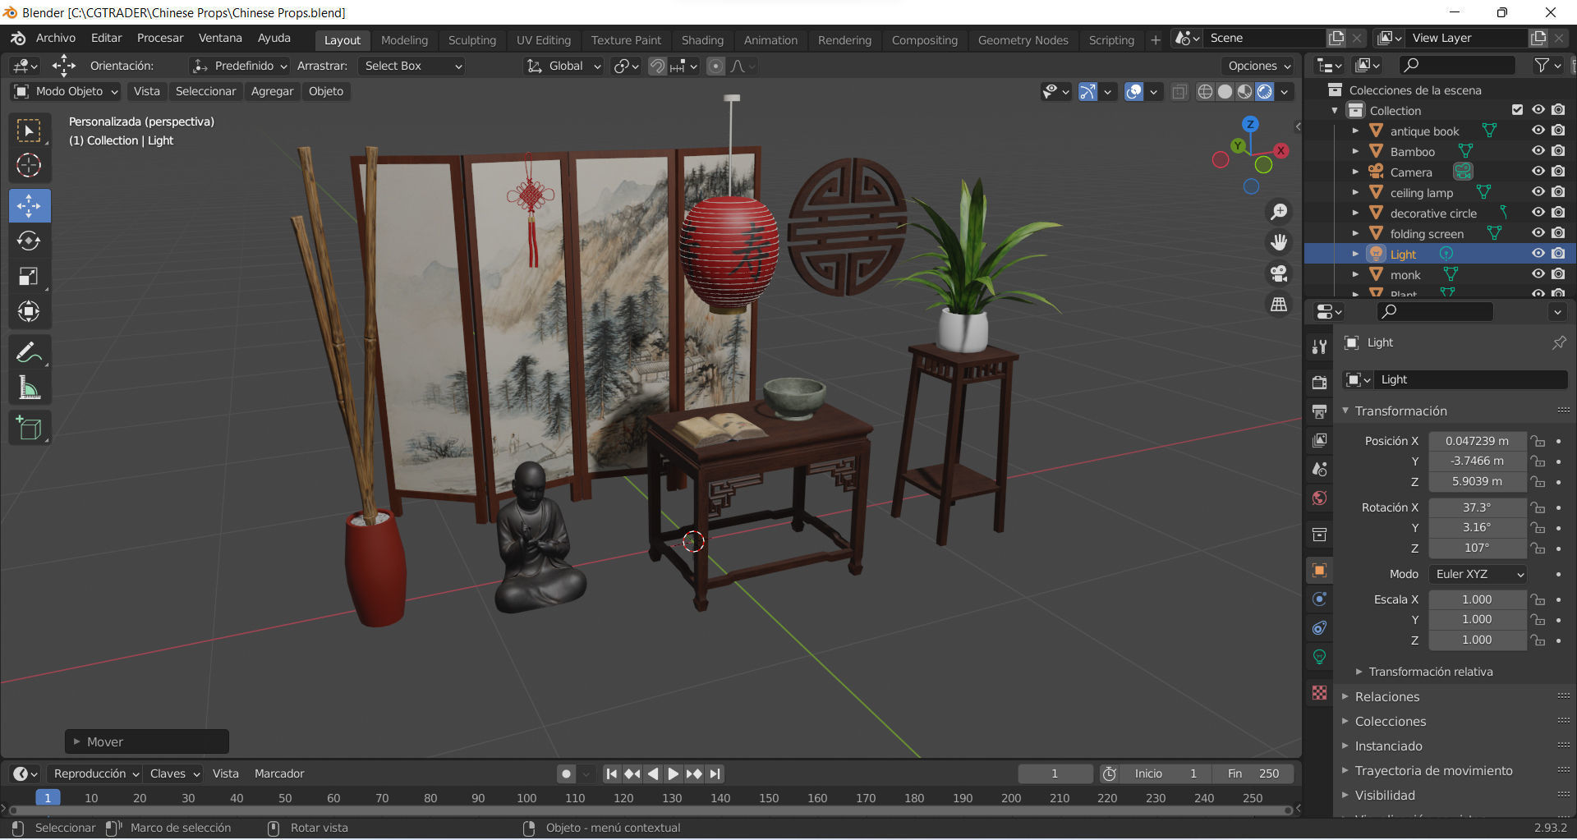Toggle proportional editing button

715,66
